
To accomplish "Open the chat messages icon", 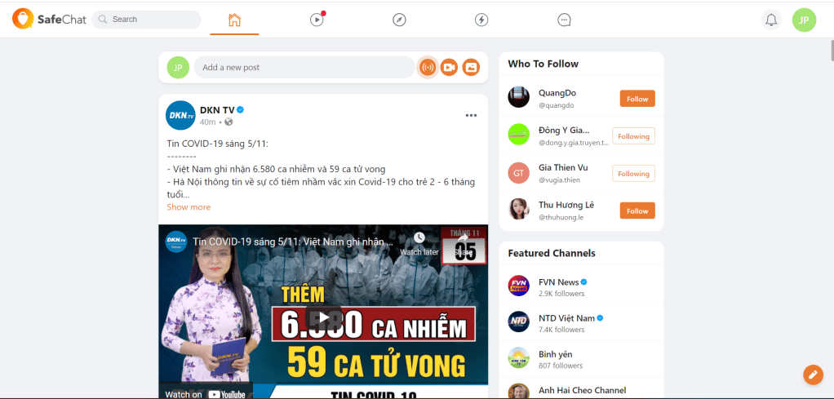I will [564, 20].
